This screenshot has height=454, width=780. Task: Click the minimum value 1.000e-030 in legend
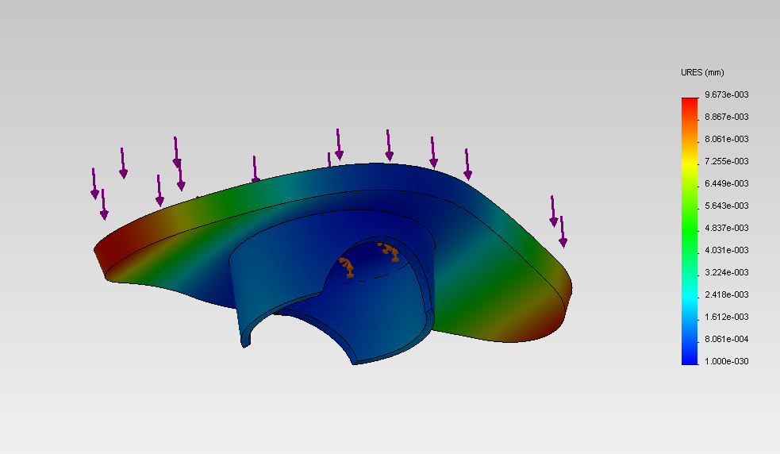pos(727,361)
